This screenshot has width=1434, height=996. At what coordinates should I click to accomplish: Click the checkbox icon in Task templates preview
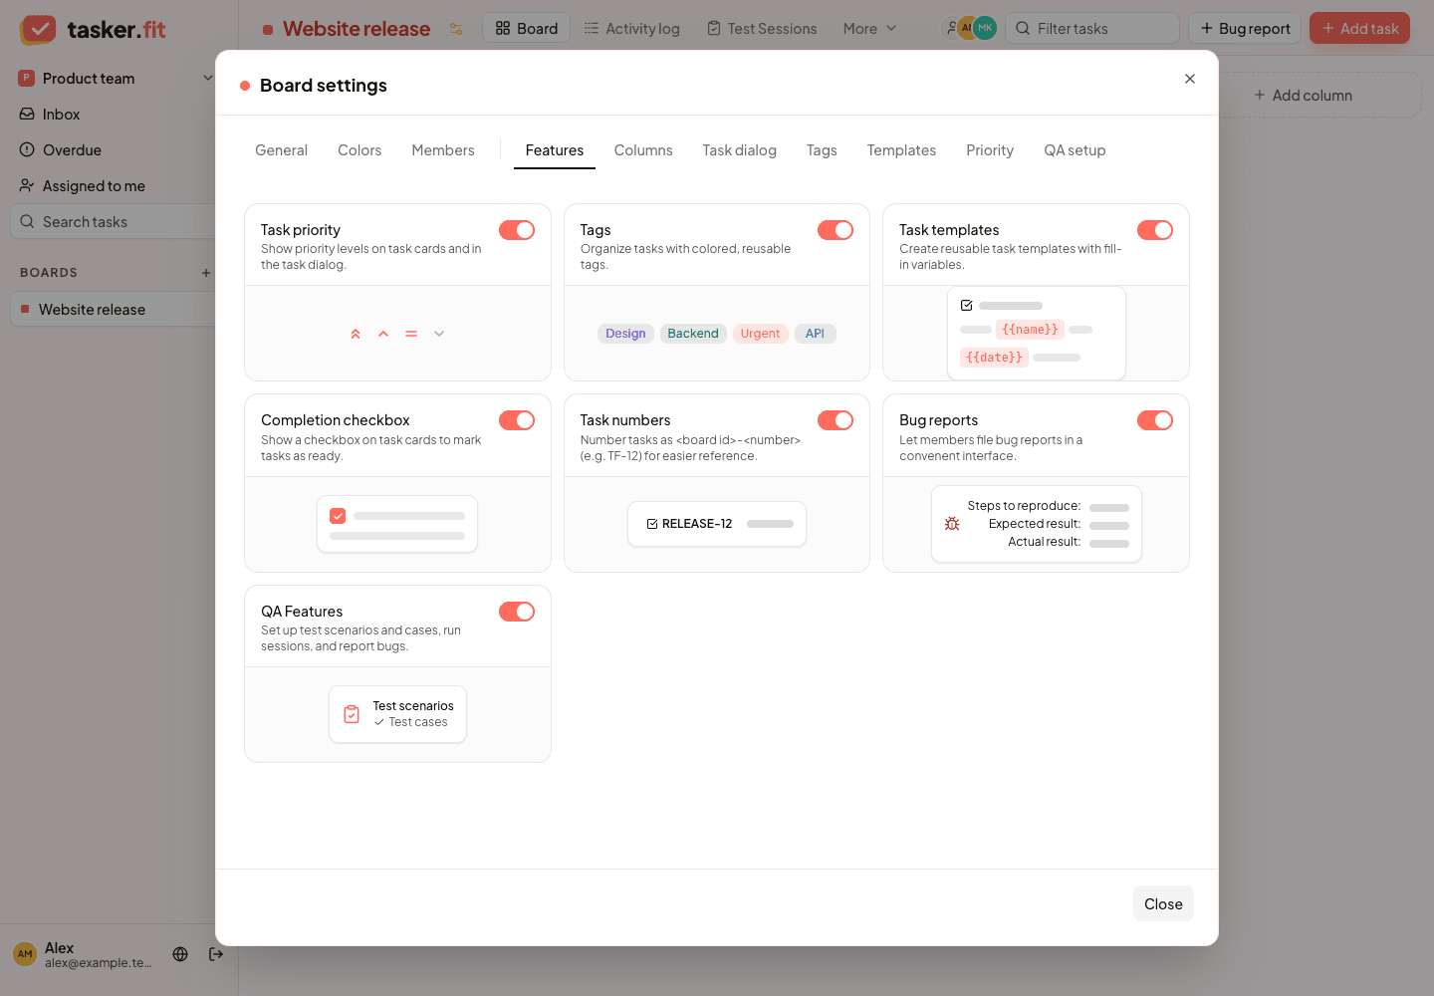tap(966, 306)
